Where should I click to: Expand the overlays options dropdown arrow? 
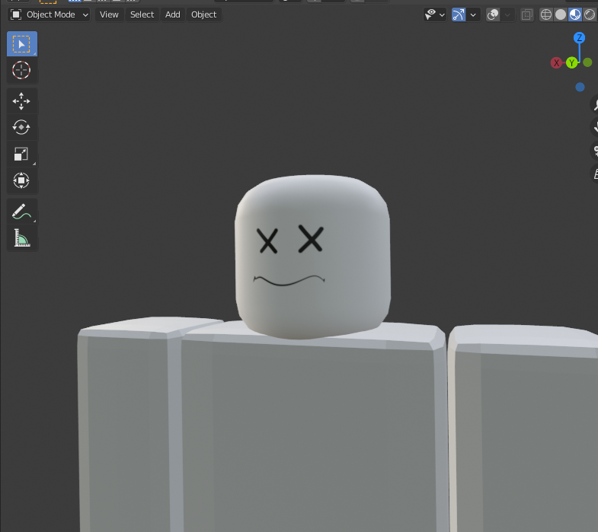point(507,15)
